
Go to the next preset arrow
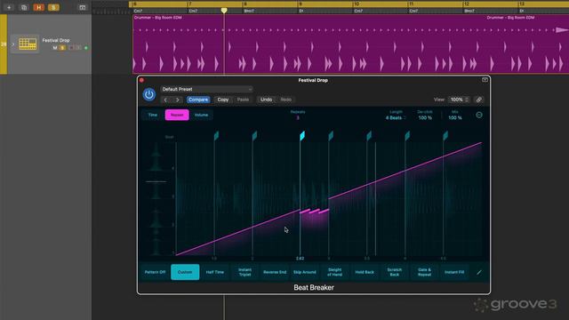pyautogui.click(x=178, y=100)
